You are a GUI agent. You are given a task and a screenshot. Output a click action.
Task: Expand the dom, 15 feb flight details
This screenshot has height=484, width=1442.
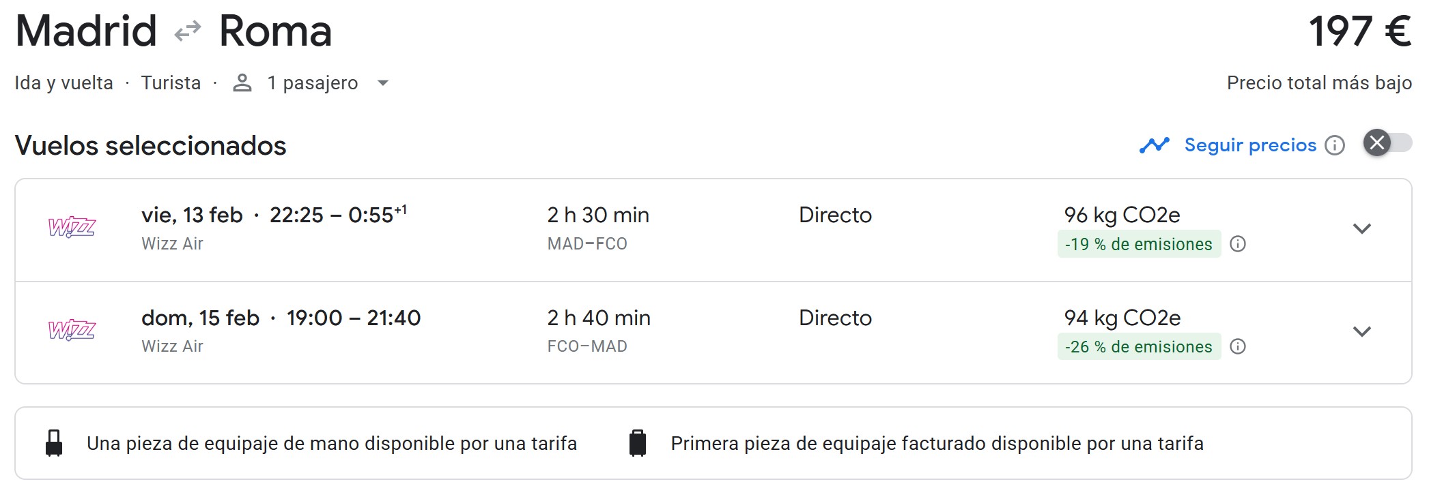coord(1361,332)
